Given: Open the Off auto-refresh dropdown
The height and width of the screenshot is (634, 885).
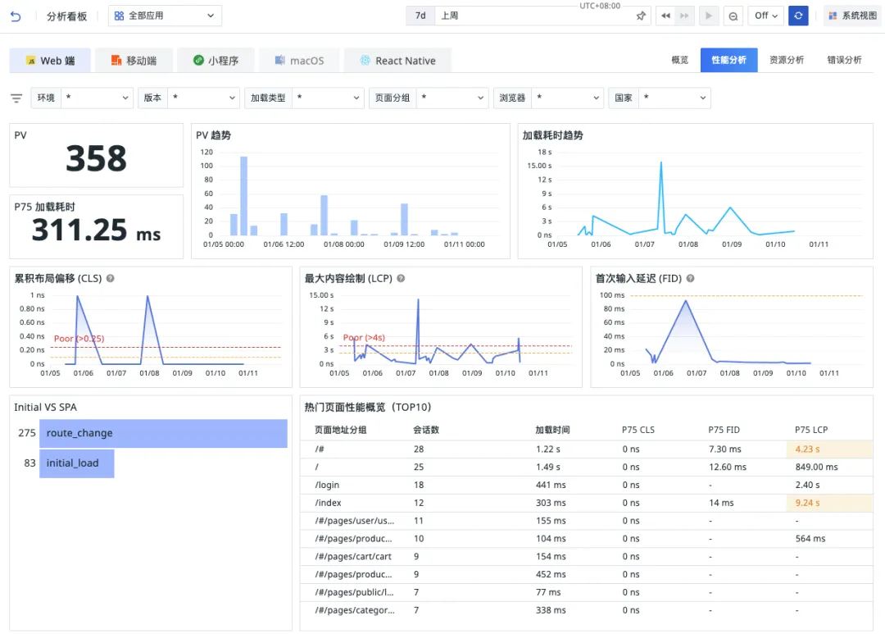Looking at the screenshot, I should [x=765, y=16].
